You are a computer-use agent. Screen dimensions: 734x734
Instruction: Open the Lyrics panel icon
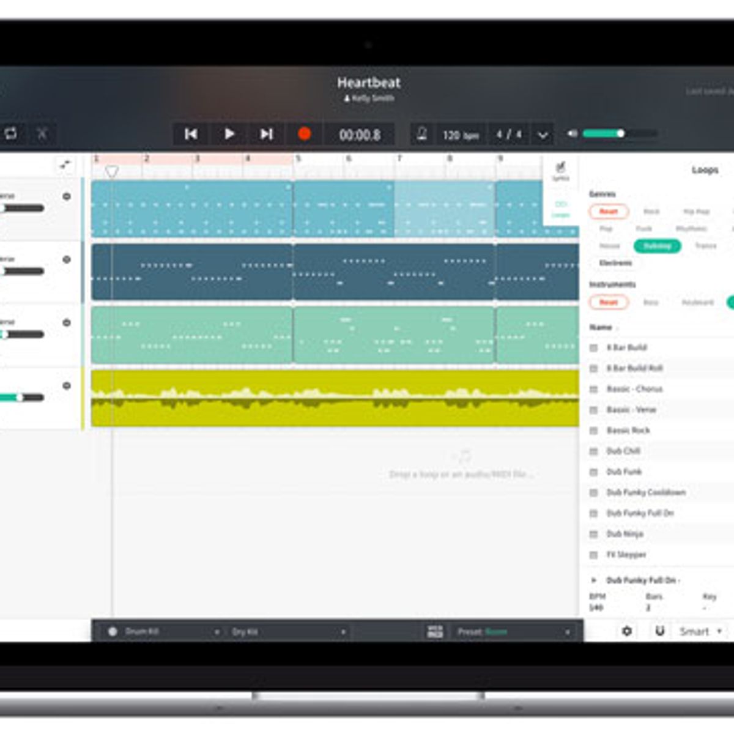560,171
